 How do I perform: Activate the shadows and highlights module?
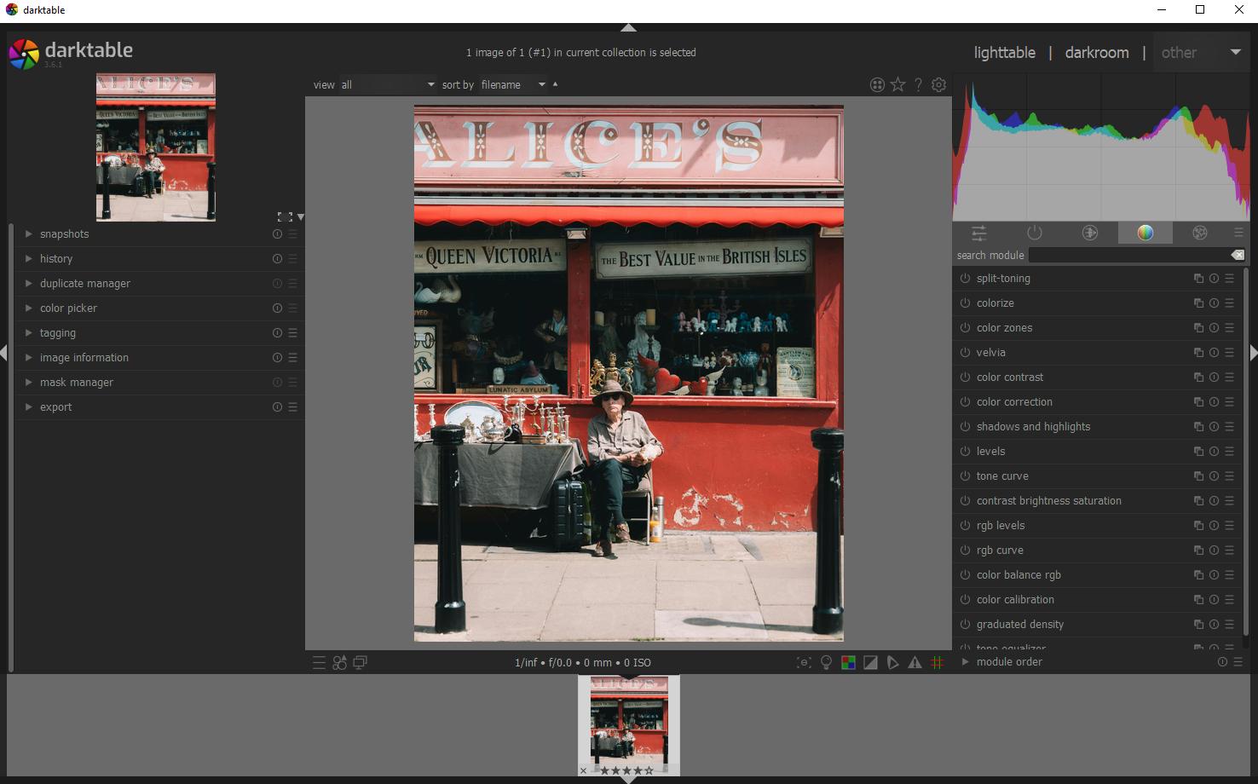[x=964, y=426]
